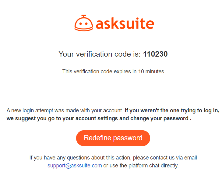Click the robot's eyes in the logo
The image size is (222, 175).
pos(83,24)
